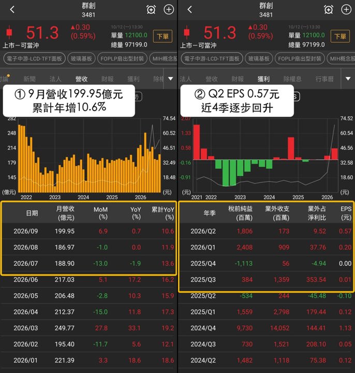
Task: Tap the 玻璃基板 tag in the left panel
Action: pyautogui.click(x=81, y=59)
